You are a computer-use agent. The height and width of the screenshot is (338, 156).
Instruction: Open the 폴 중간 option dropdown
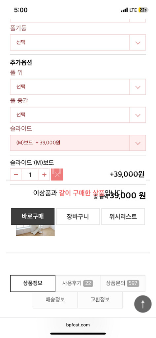(78, 115)
